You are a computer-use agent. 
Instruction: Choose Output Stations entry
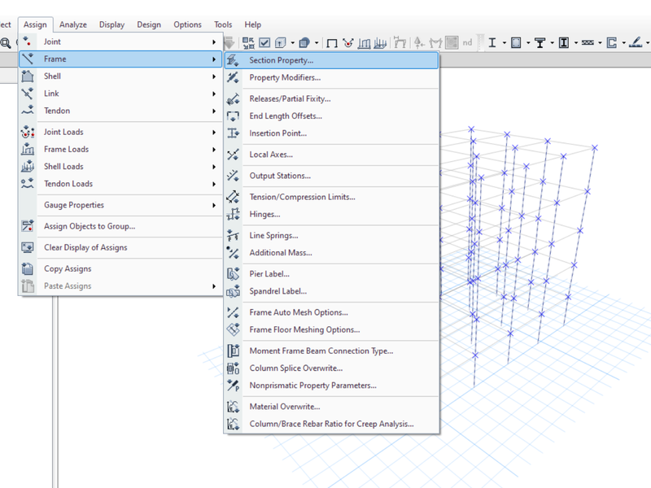[x=331, y=176]
